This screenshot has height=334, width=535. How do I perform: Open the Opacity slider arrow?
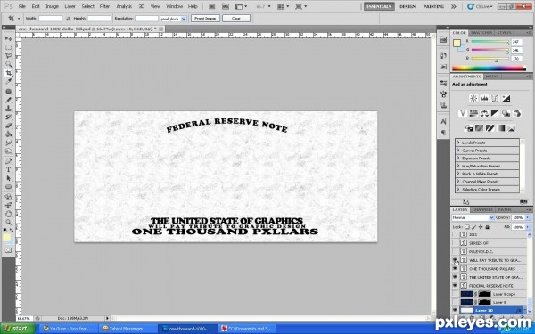(x=529, y=217)
